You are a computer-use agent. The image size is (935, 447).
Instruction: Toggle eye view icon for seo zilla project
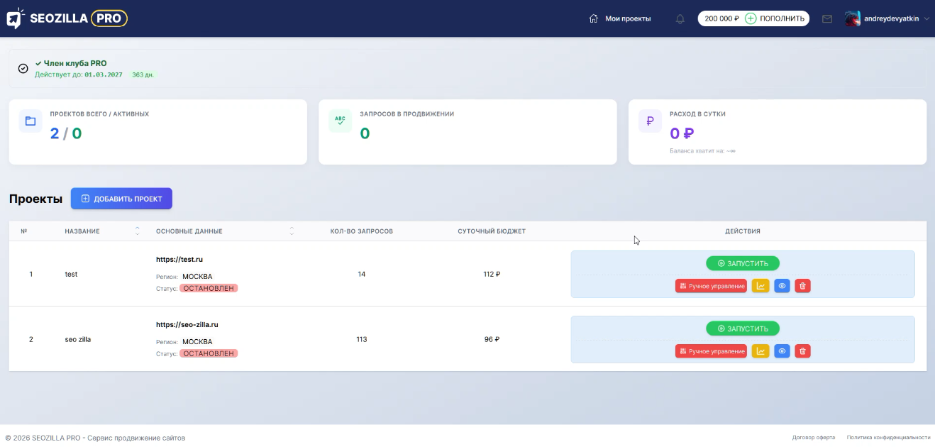click(x=782, y=351)
